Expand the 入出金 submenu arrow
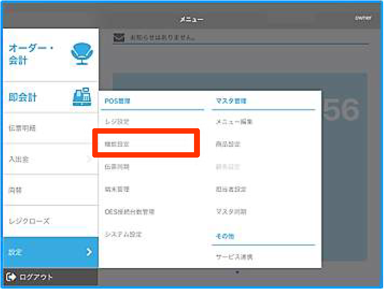This screenshot has width=384, height=289. pos(89,159)
